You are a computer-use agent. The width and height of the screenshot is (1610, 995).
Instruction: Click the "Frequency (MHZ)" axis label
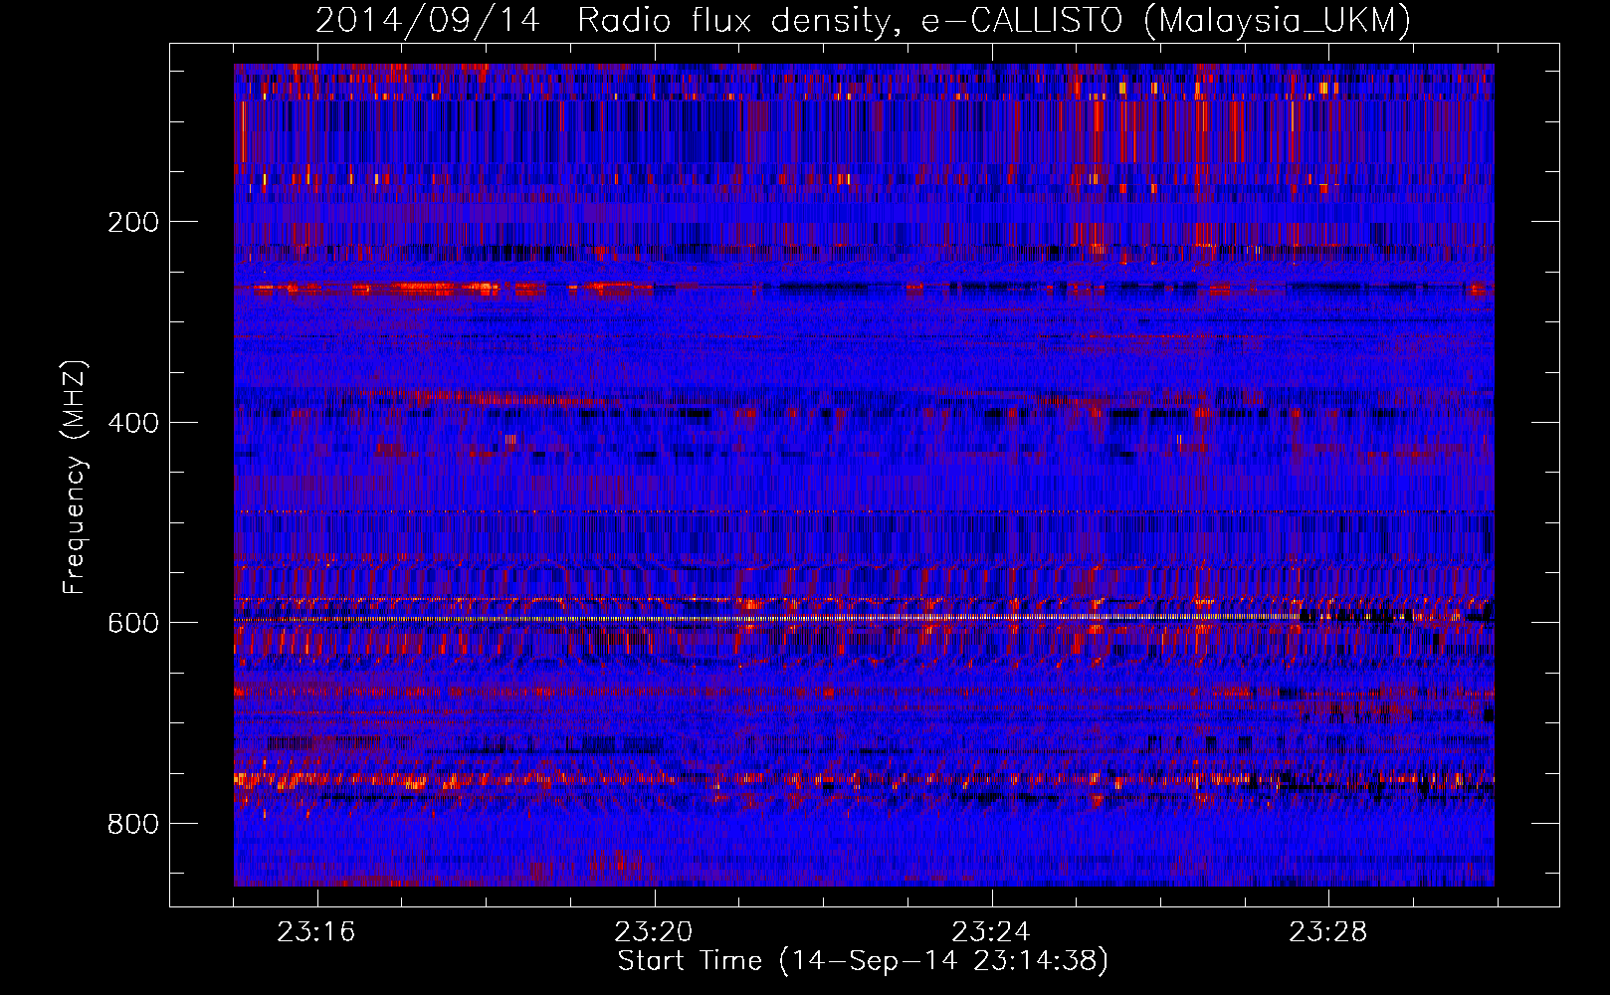coord(75,477)
